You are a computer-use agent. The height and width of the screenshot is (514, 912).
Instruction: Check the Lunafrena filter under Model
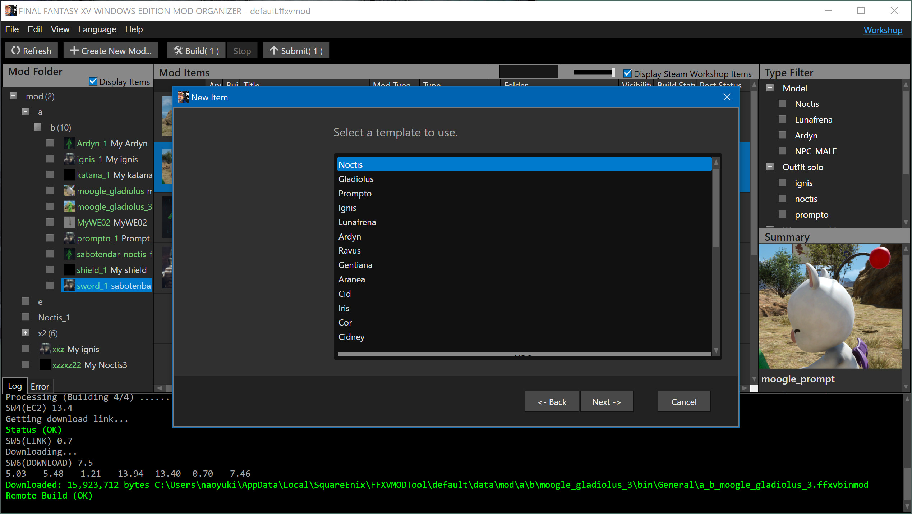point(783,119)
